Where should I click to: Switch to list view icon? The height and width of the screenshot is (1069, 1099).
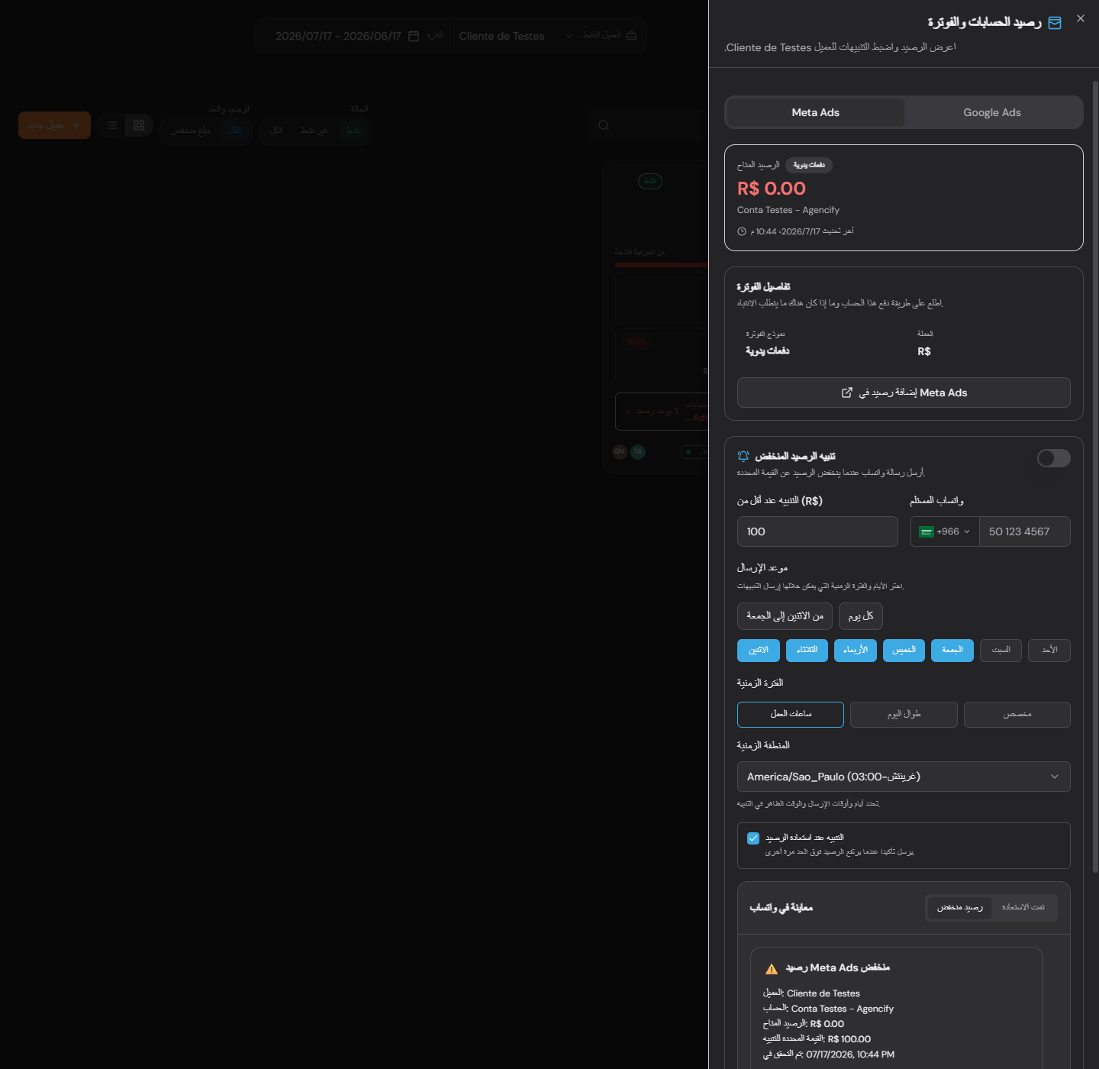(x=111, y=125)
